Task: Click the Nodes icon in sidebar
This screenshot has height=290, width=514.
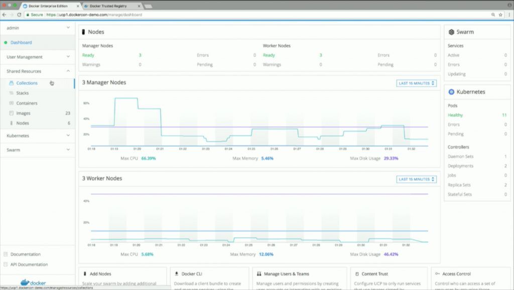Action: point(12,123)
